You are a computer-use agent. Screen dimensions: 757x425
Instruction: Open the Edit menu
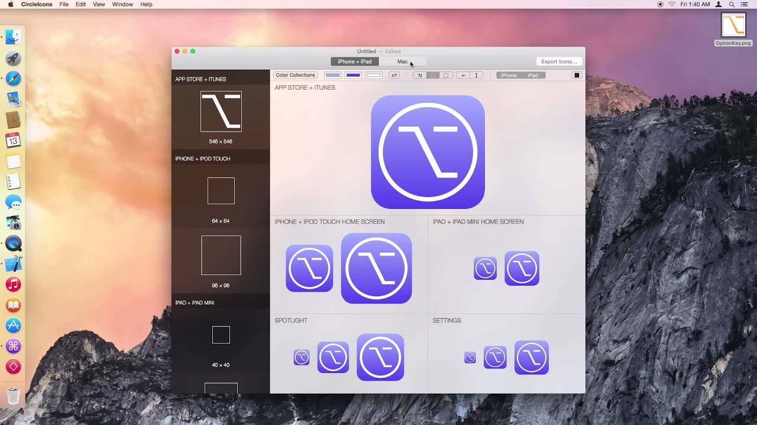coord(80,4)
